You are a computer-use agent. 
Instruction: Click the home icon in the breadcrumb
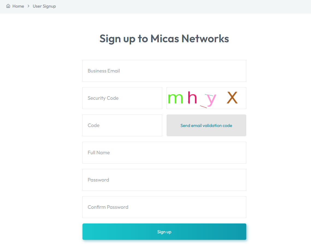coord(8,6)
